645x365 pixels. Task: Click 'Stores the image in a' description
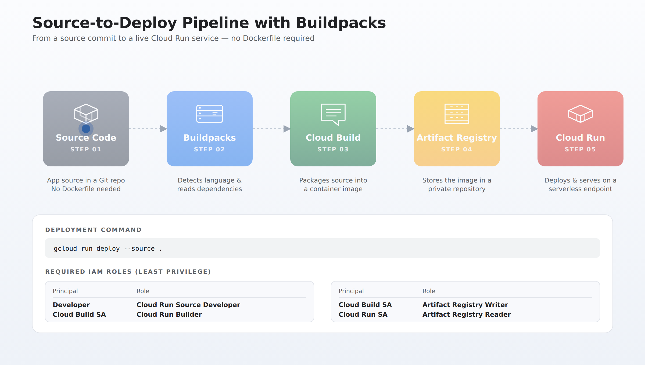[x=457, y=180]
